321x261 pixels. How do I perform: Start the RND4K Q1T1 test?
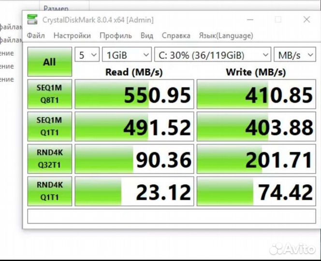click(x=50, y=191)
